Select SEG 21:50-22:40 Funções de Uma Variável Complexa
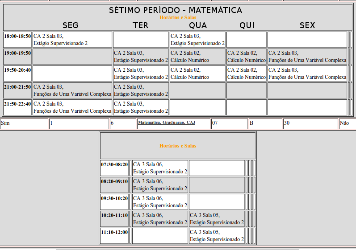This screenshot has height=250, width=356. click(x=72, y=107)
